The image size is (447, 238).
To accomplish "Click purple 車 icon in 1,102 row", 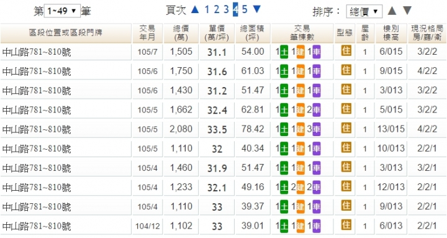I will point(317,226).
